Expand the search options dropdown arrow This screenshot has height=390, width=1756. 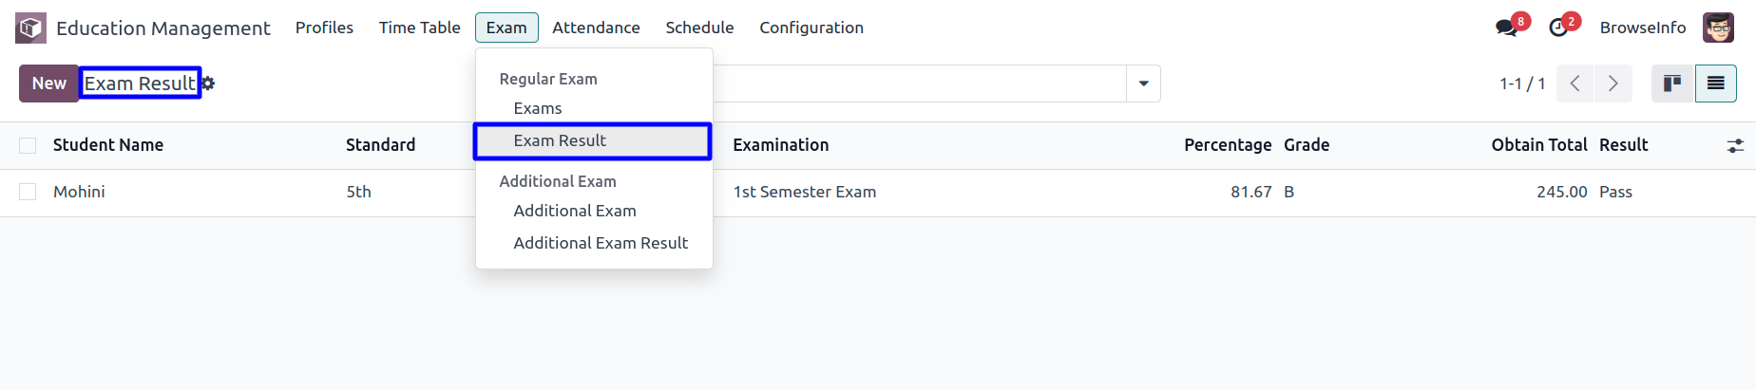pos(1143,84)
